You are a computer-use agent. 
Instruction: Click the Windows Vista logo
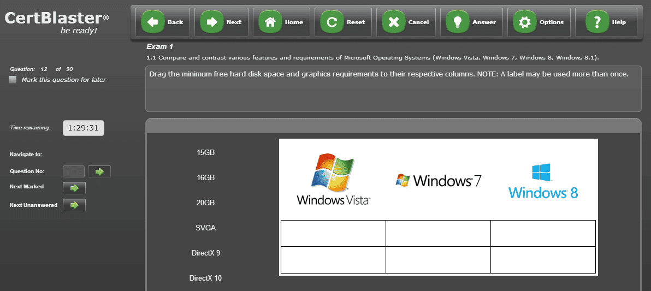click(x=333, y=179)
